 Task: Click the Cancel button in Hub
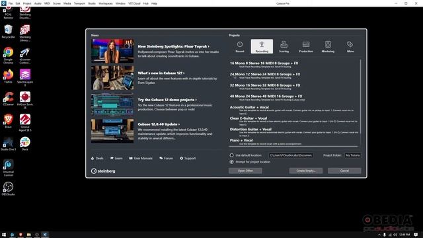344,171
